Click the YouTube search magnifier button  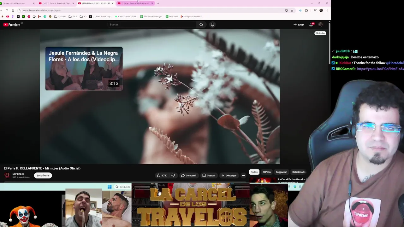201,25
